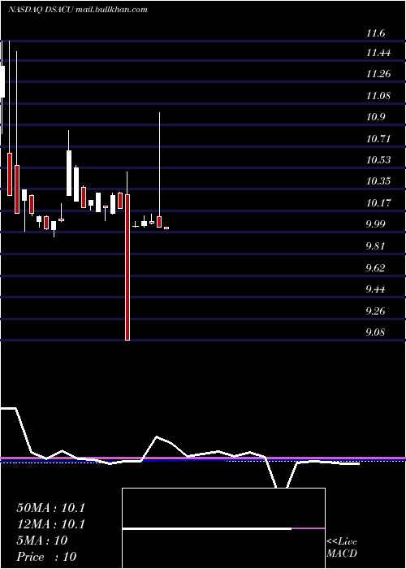Click the magenta segment of the MACD line
The height and width of the screenshot is (569, 406).
308,528
